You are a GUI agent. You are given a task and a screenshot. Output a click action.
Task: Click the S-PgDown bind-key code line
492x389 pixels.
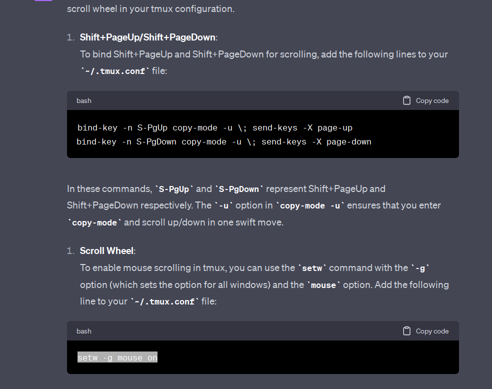click(x=224, y=142)
